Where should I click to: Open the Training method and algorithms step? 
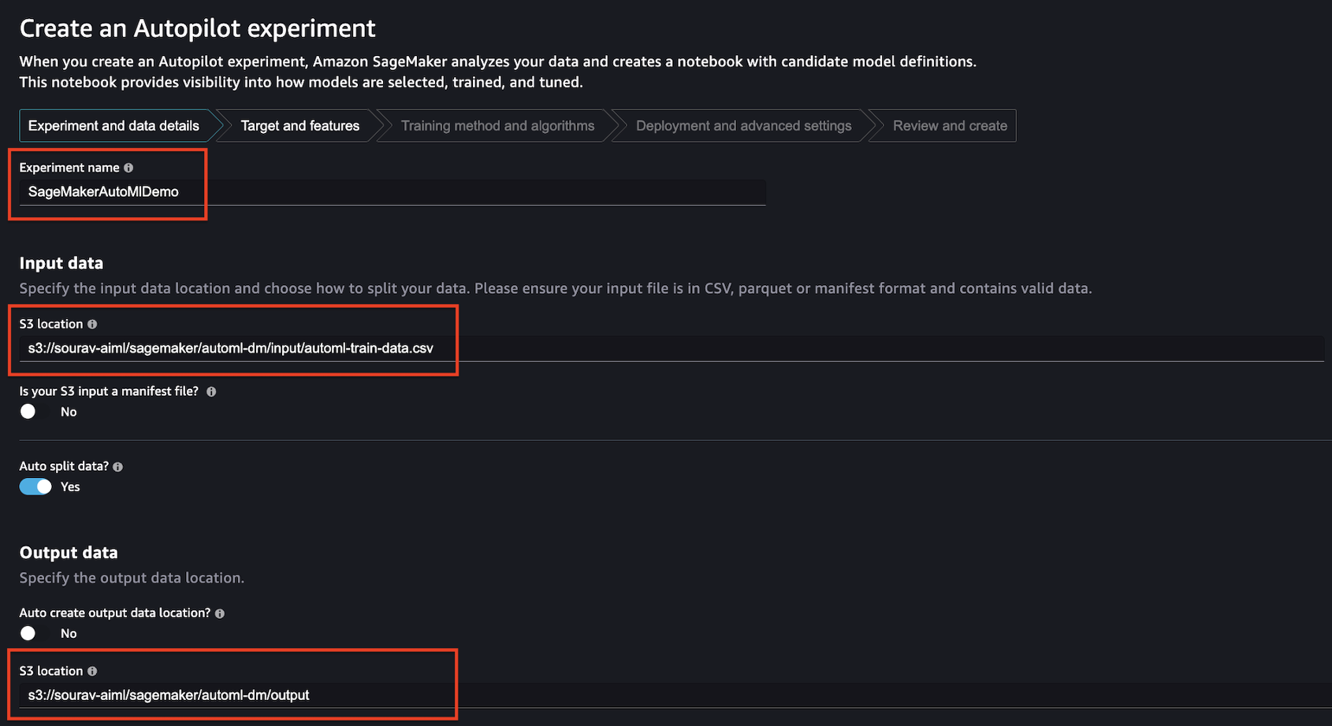(497, 125)
